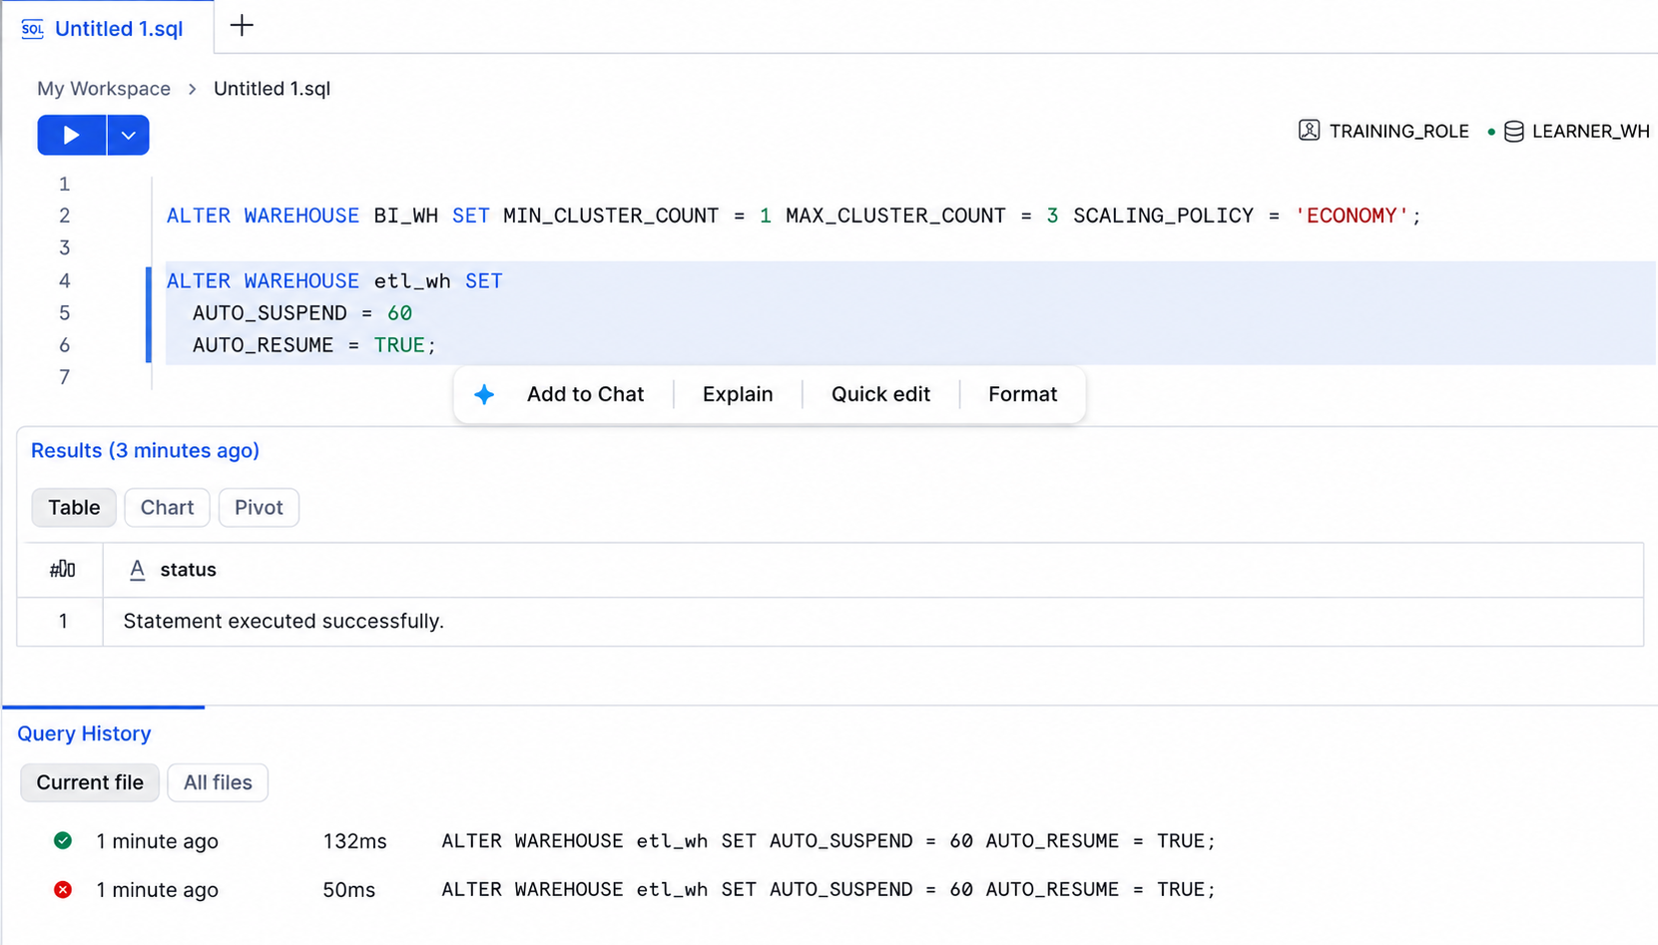Screen dimensions: 1658x945
Task: Click the 132ms duration value
Action: [x=354, y=841]
